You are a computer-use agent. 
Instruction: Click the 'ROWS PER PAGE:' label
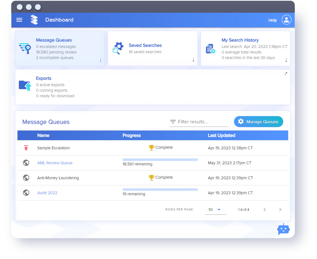pos(180,210)
